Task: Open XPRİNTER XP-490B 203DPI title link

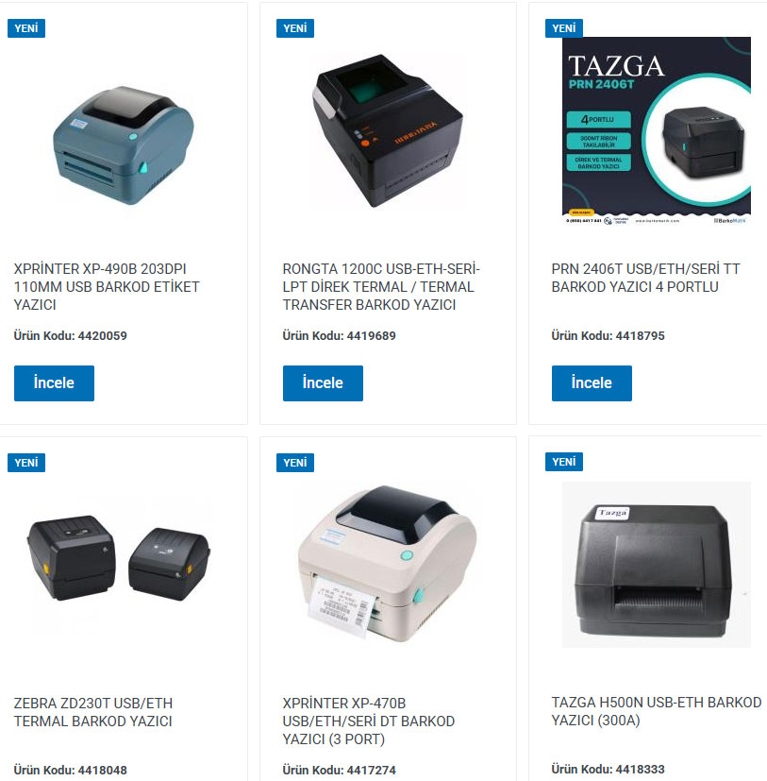Action: 107,287
